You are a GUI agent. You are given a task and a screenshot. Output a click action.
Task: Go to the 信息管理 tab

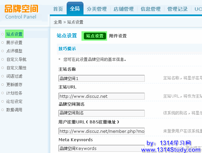(150, 9)
